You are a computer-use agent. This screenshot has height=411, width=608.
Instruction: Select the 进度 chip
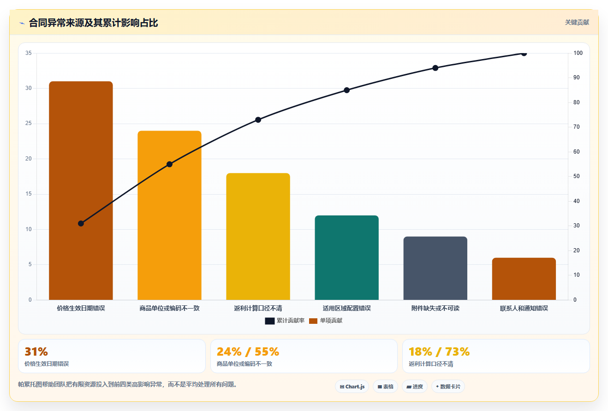click(x=415, y=387)
